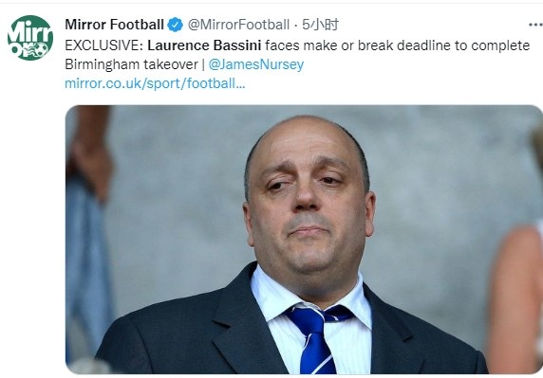
Task: Visit the @JamesNursey mention
Action: (x=256, y=64)
